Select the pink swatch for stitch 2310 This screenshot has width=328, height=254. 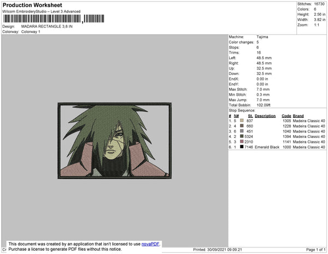242,142
